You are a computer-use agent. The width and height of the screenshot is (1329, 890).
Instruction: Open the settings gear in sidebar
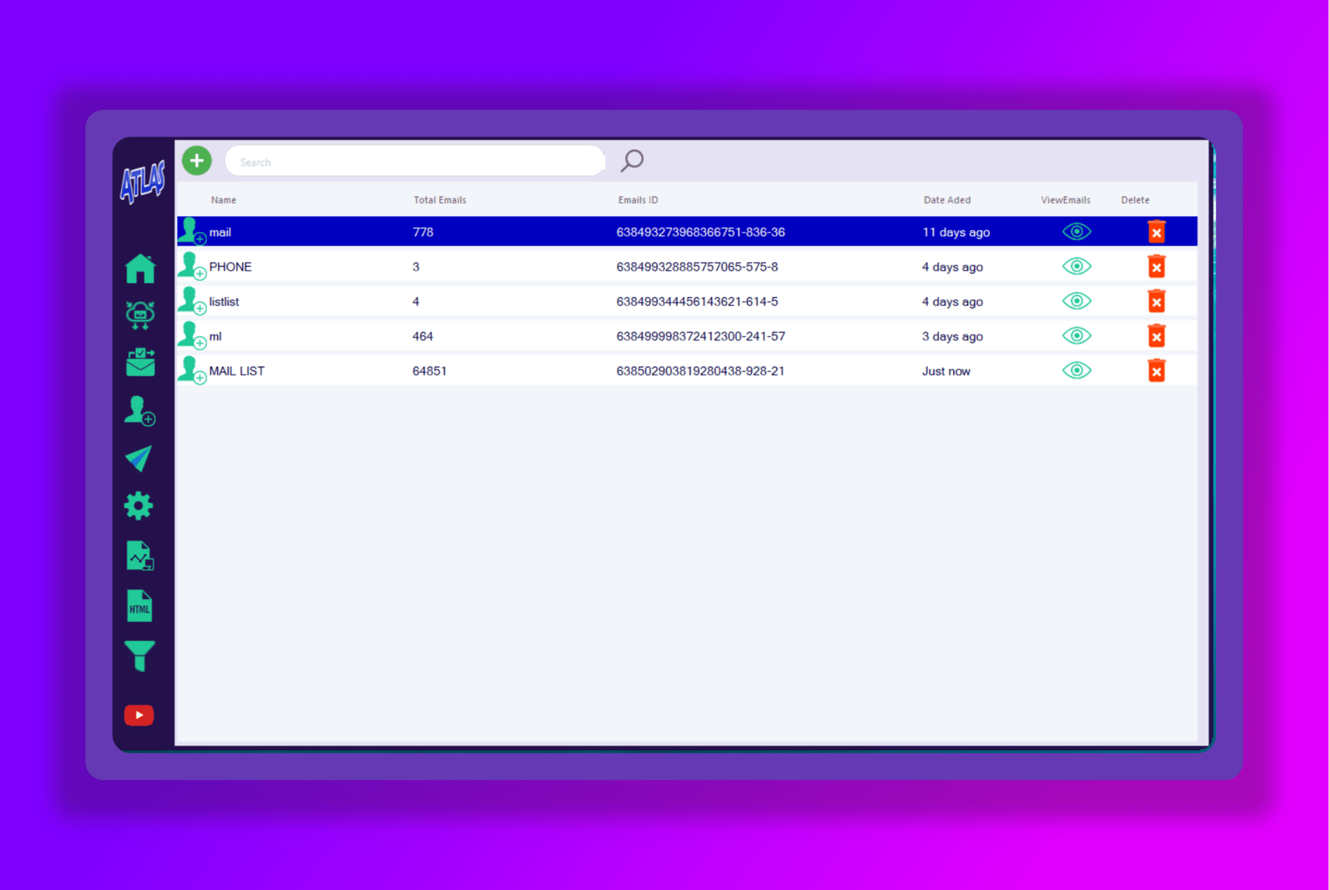[x=138, y=506]
